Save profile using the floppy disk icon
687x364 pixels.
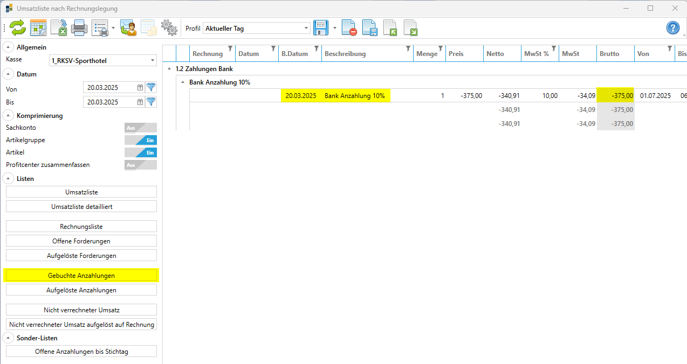[x=321, y=27]
